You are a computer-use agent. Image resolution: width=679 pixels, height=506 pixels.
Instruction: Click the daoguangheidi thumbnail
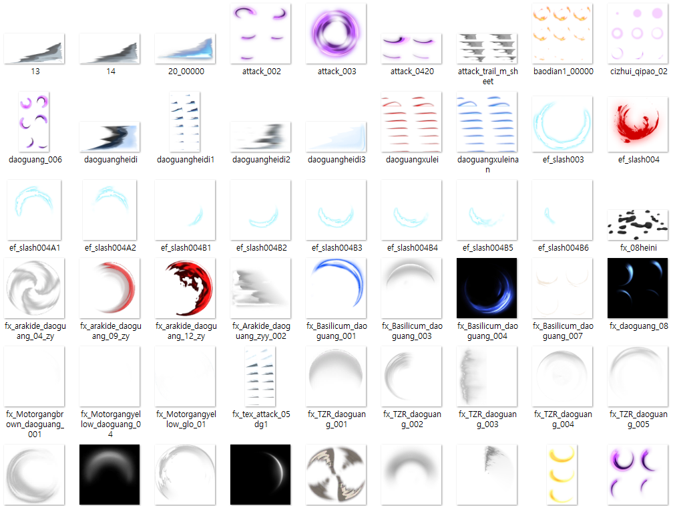point(109,136)
